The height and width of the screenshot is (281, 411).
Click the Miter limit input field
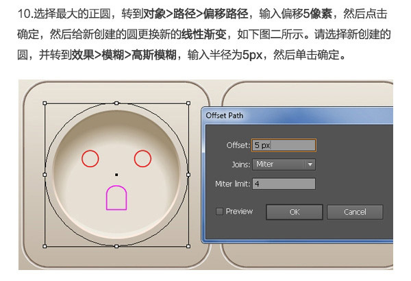click(284, 184)
